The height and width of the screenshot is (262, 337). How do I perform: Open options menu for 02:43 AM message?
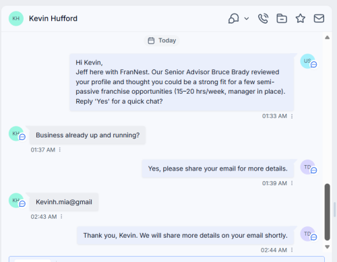(x=61, y=216)
